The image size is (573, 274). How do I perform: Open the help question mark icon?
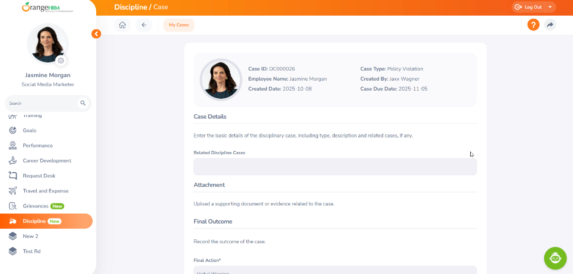point(533,25)
